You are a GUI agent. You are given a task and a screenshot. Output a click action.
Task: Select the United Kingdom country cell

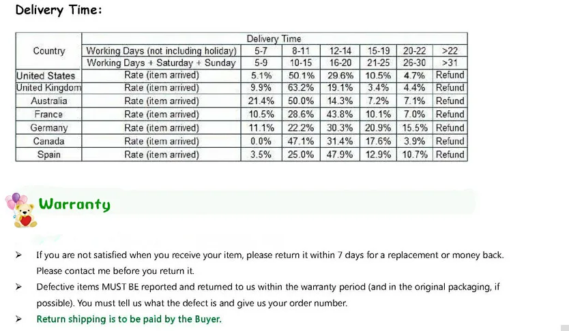click(x=48, y=88)
